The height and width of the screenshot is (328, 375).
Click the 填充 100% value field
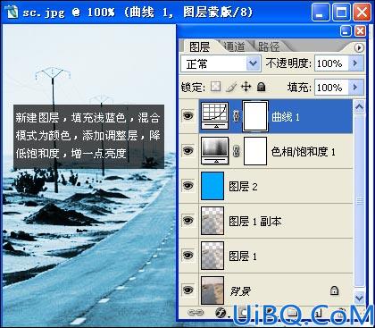(x=331, y=88)
